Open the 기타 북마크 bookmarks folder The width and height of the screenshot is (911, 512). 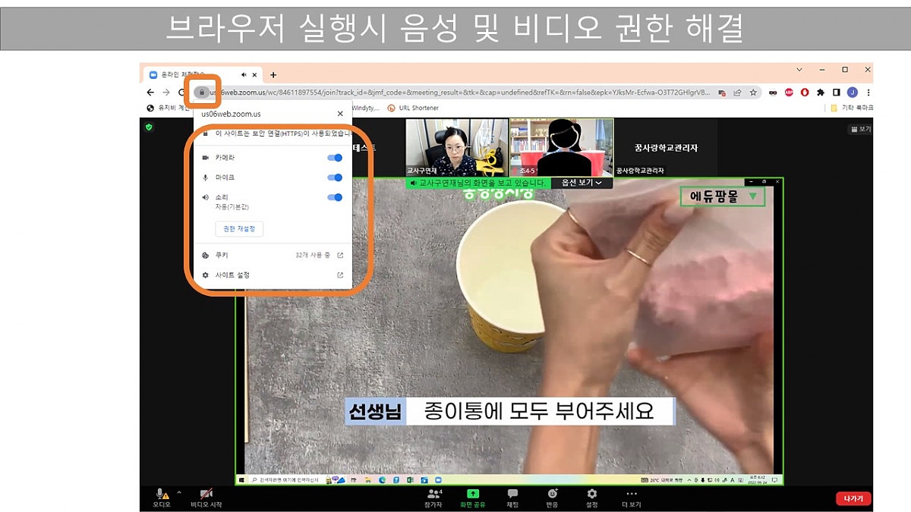(852, 108)
